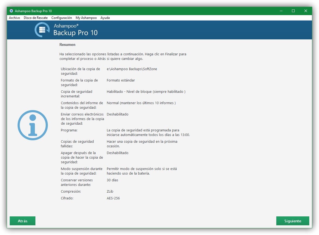
Task: Click the 'Ubicación de la copia de seguridad' label
Action: coord(80,71)
